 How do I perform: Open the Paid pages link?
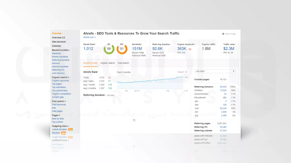pyautogui.click(x=57, y=111)
